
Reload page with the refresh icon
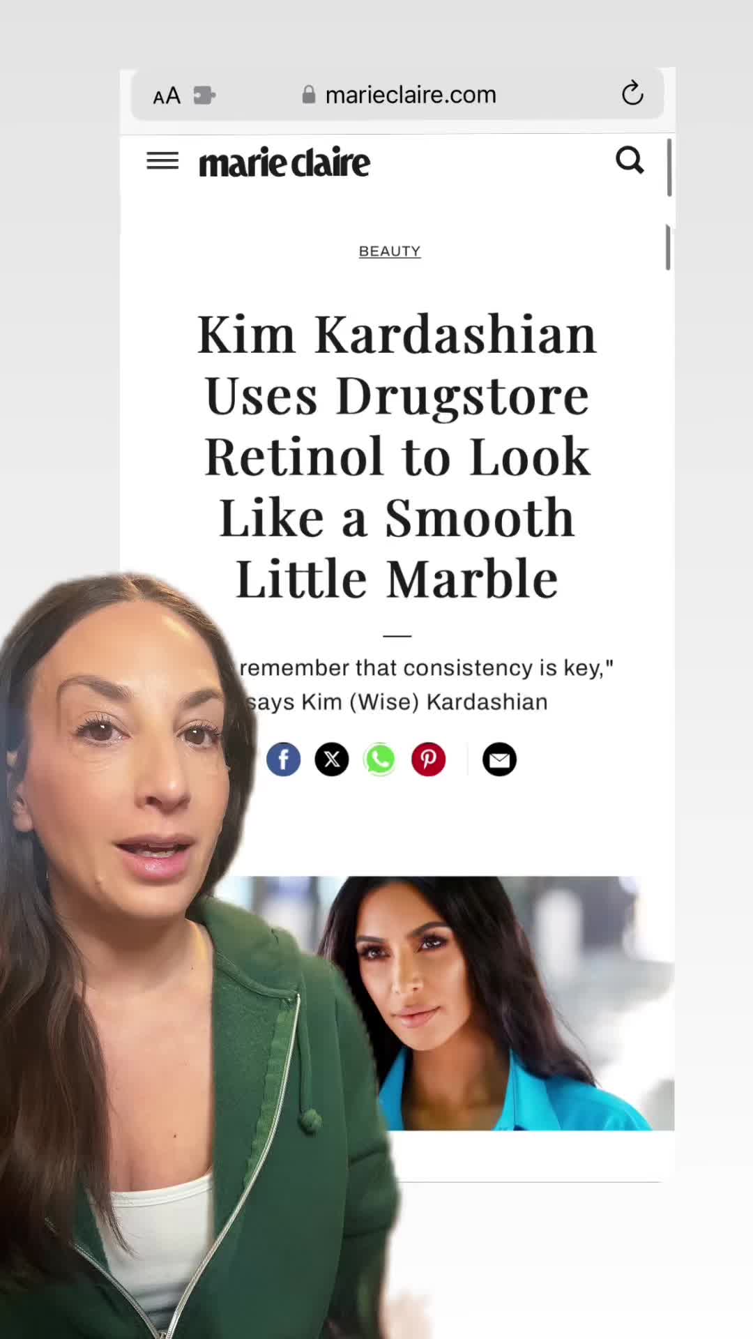click(x=632, y=93)
